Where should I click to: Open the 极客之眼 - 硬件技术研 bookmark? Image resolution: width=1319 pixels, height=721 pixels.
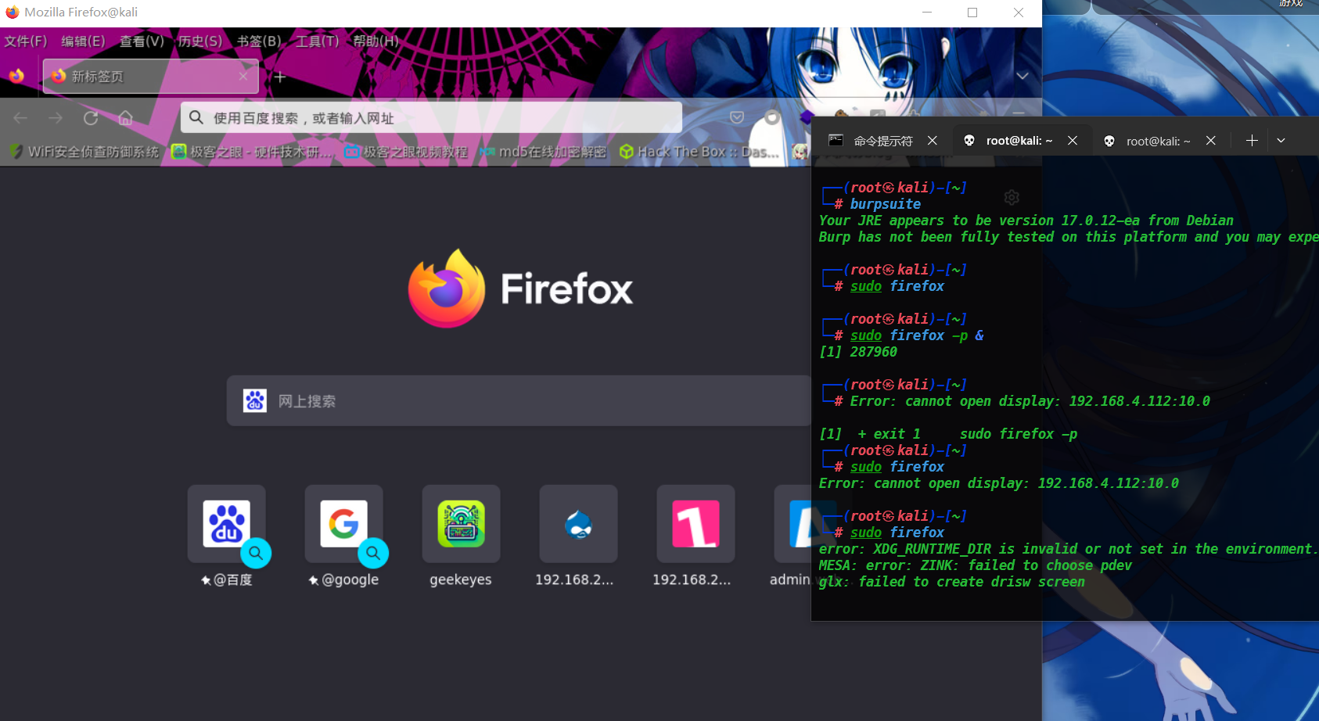(251, 152)
